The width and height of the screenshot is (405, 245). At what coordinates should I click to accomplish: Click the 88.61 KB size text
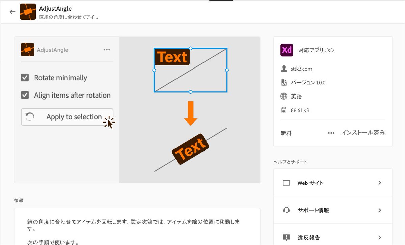[x=300, y=110]
